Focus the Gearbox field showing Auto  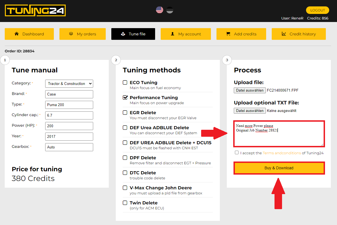[69, 147]
